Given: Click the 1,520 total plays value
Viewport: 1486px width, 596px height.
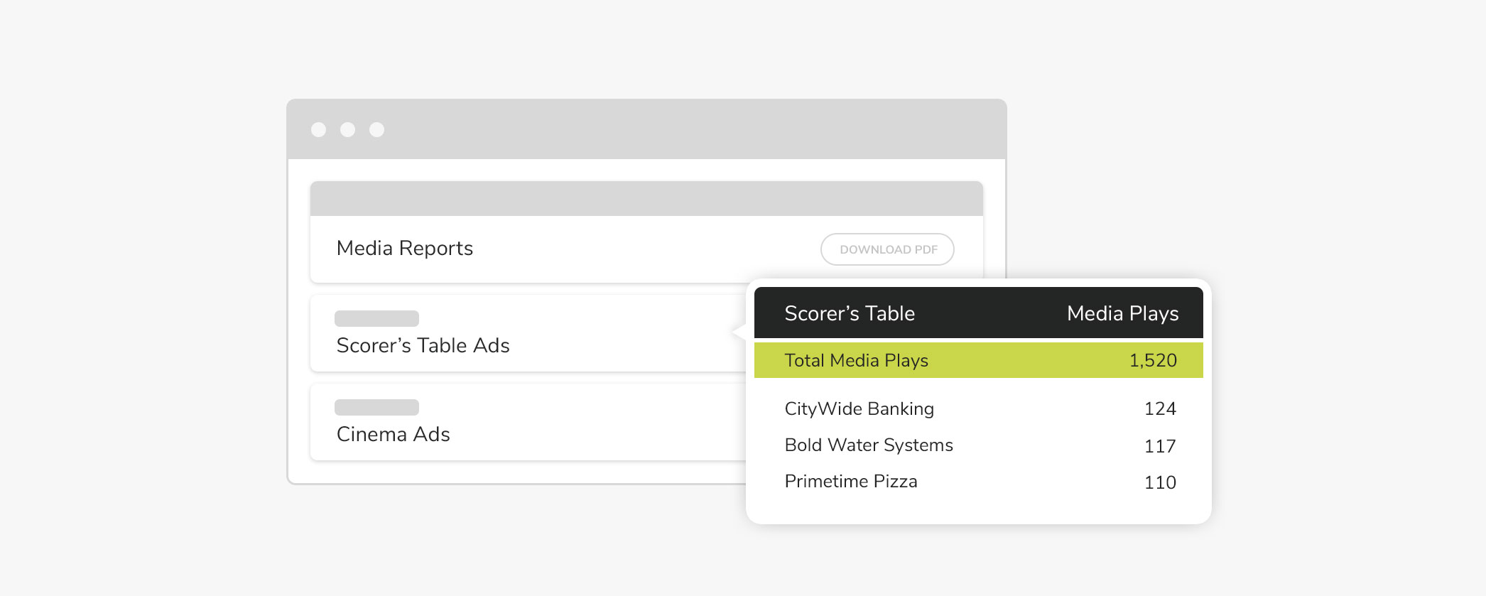Looking at the screenshot, I should pos(1153,360).
